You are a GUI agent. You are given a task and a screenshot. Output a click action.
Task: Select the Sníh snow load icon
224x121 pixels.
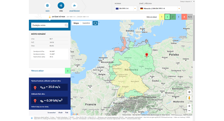(47, 6)
